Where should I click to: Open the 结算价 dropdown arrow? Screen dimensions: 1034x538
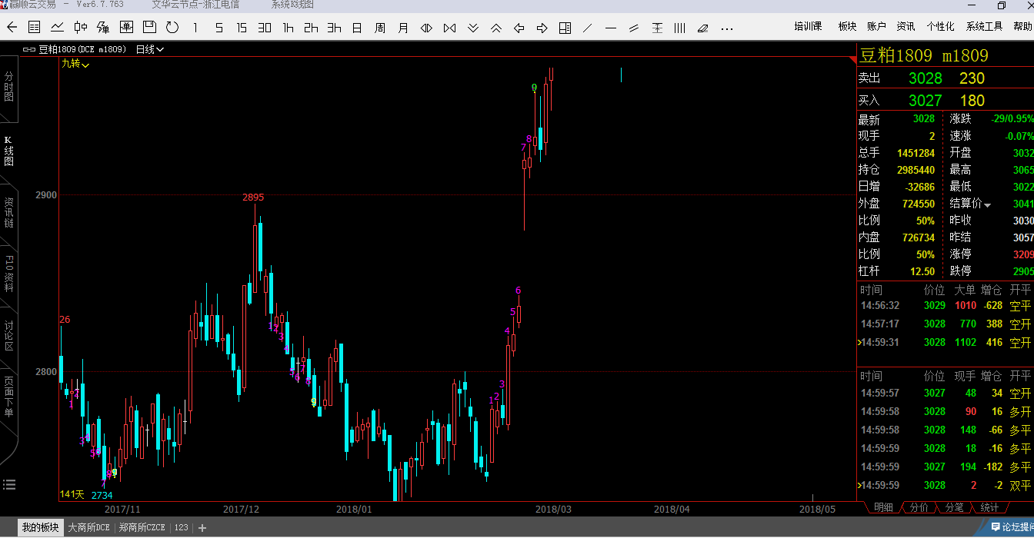point(988,205)
